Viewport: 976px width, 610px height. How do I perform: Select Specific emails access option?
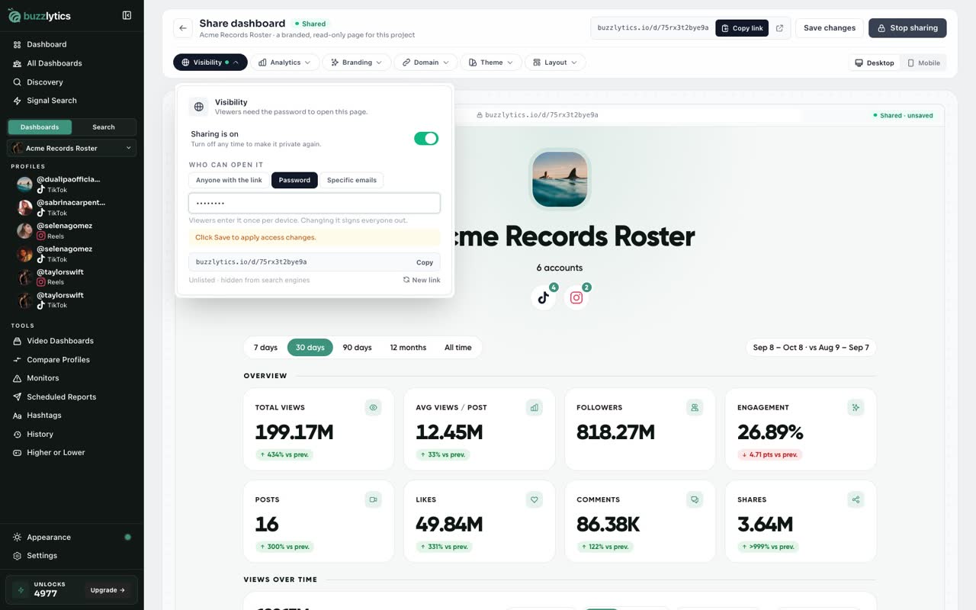[352, 180]
